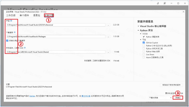Viewport: 189px width, 107px height.
Task: Check Azure 云服务核心工具 option
Action: 144,57
